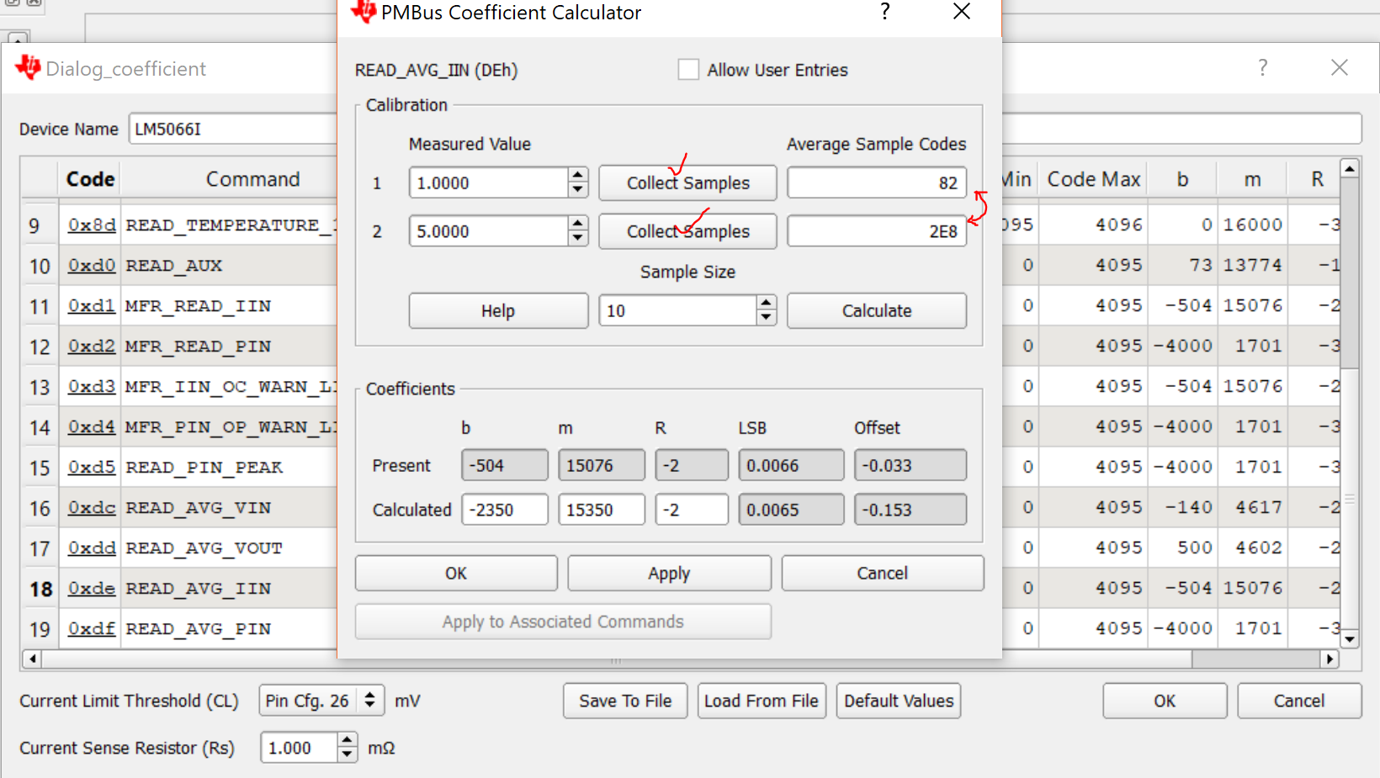Click the Current Sense Resistor value field
The height and width of the screenshot is (778, 1380).
click(299, 748)
